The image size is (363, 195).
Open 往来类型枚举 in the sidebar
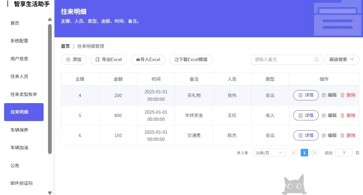pos(24,94)
